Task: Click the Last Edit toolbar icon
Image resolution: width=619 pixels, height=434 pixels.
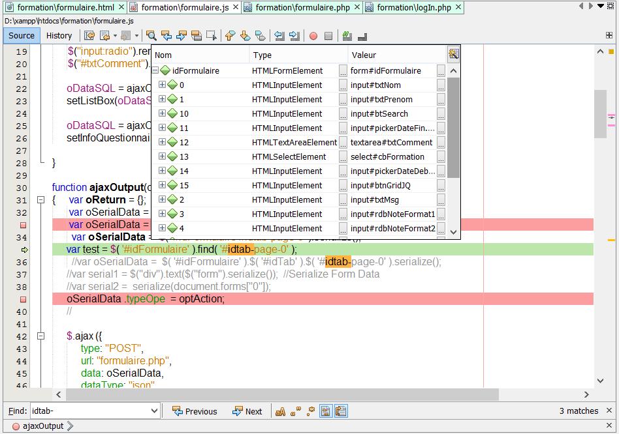Action: click(89, 36)
